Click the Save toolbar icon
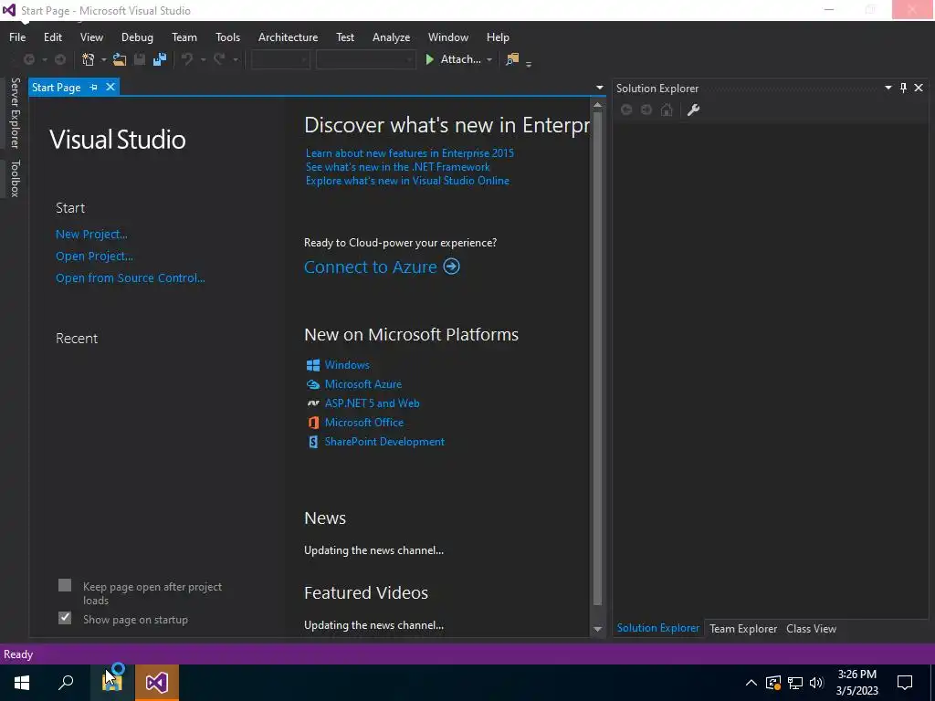 coord(140,59)
